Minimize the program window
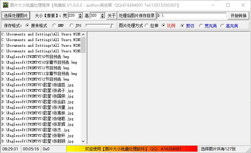Viewport: 251px width, 153px height. pyautogui.click(x=213, y=5)
